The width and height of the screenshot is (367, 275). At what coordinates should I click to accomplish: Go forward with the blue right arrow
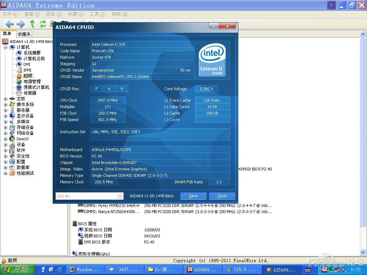[x=20, y=24]
